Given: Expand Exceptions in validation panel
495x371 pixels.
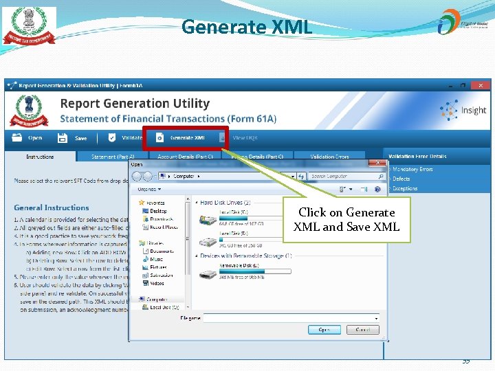Looking at the screenshot, I should point(404,189).
